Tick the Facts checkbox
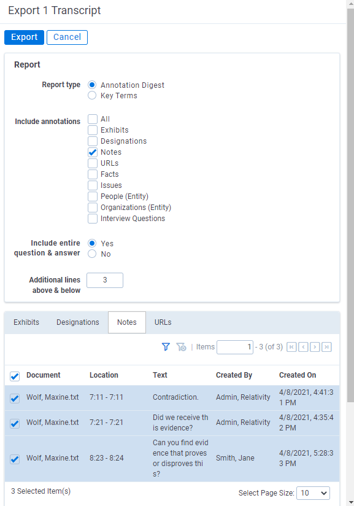 [93, 174]
